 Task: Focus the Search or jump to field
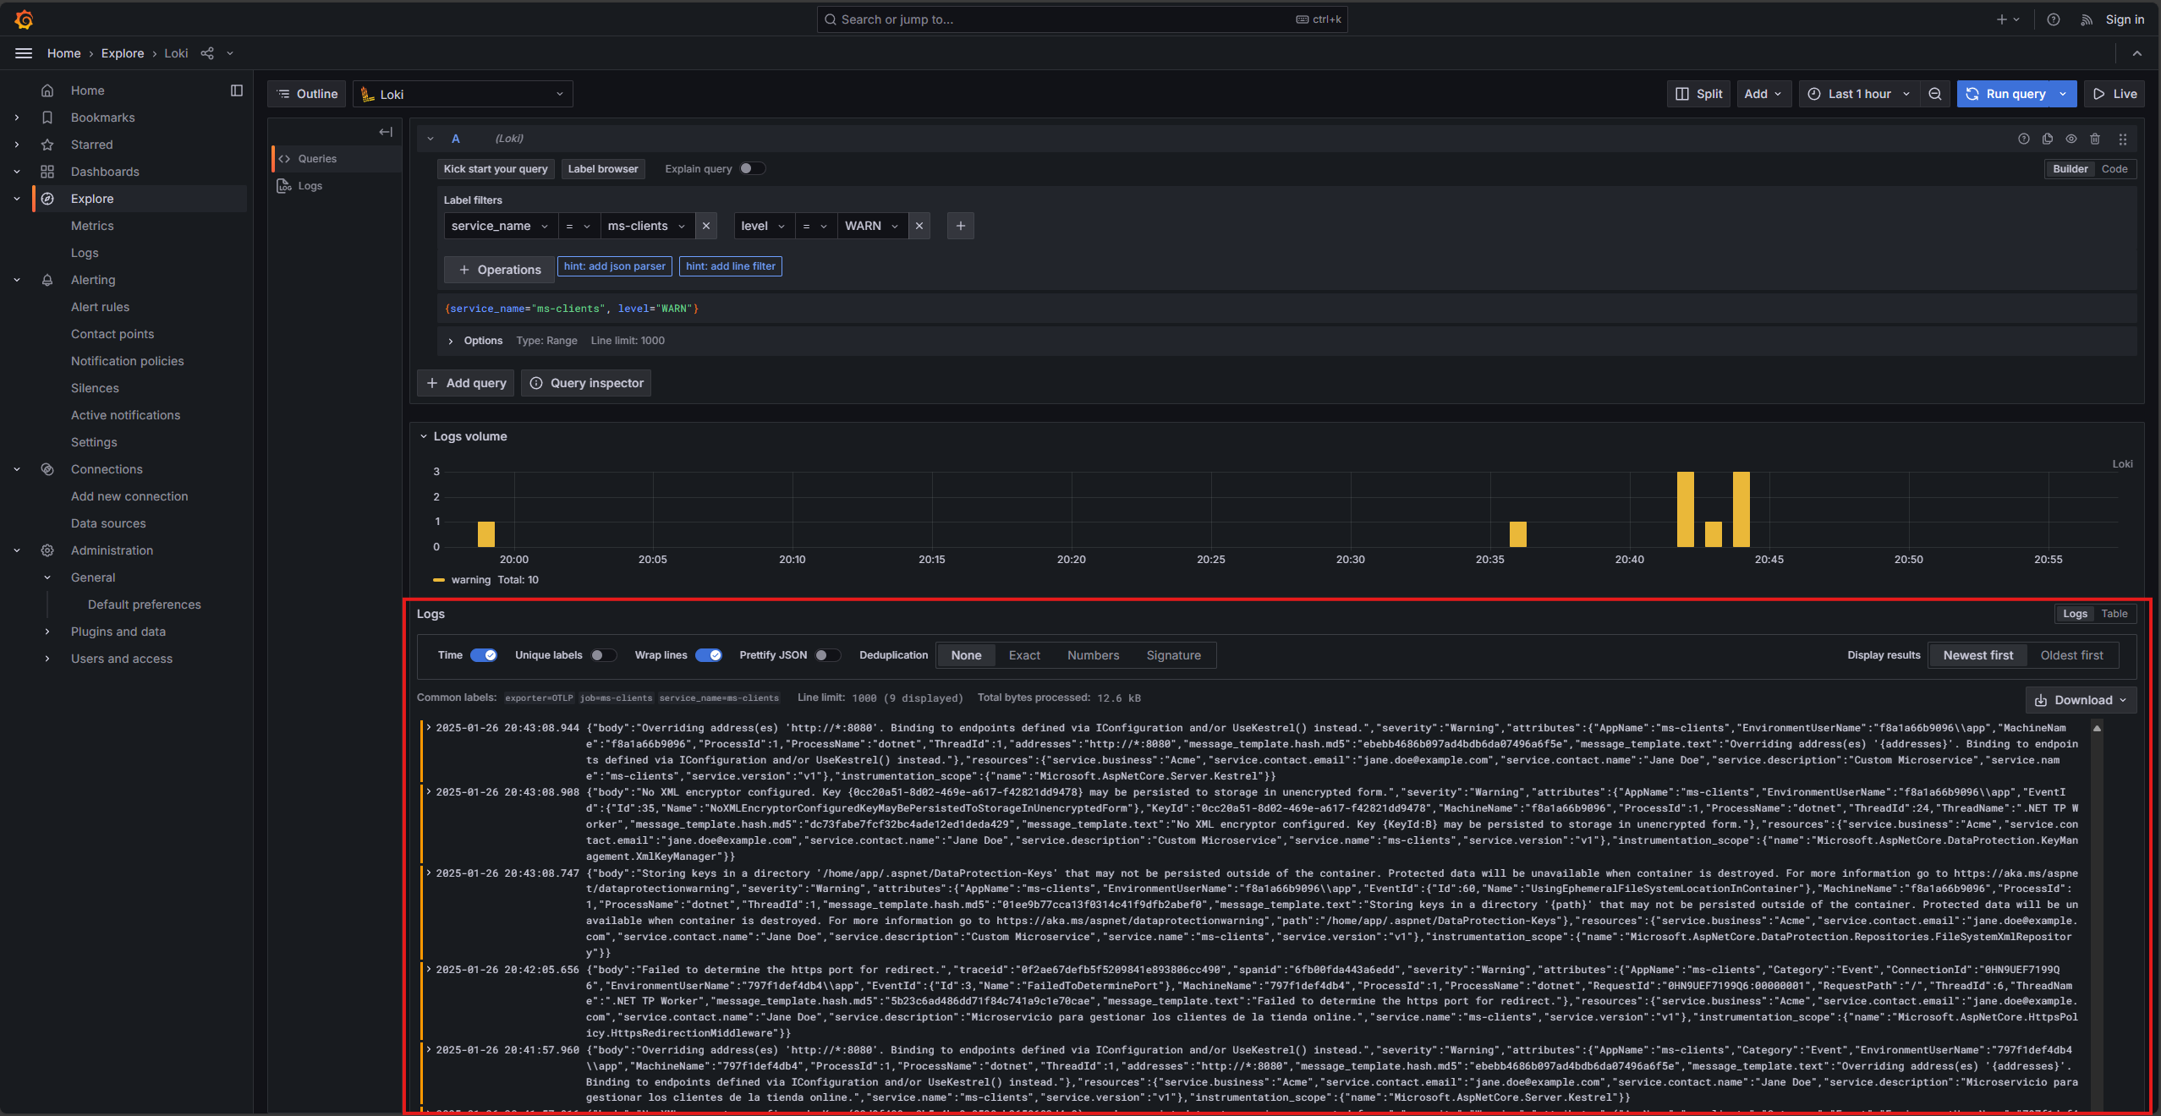1082,19
